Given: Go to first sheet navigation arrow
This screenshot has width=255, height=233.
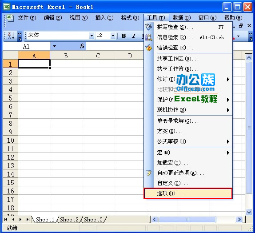Looking at the screenshot, I should [x=6, y=219].
